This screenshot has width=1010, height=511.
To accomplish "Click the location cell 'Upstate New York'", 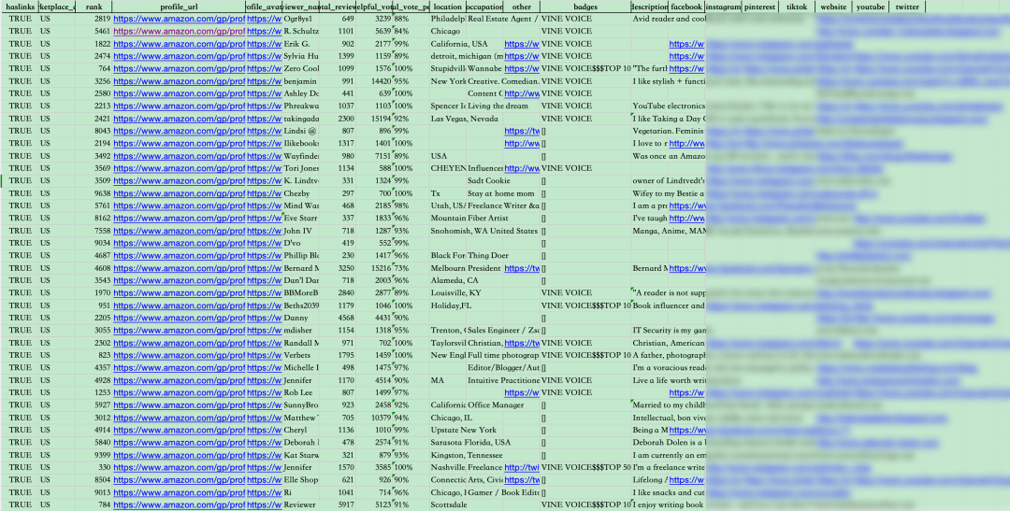I will (x=464, y=430).
